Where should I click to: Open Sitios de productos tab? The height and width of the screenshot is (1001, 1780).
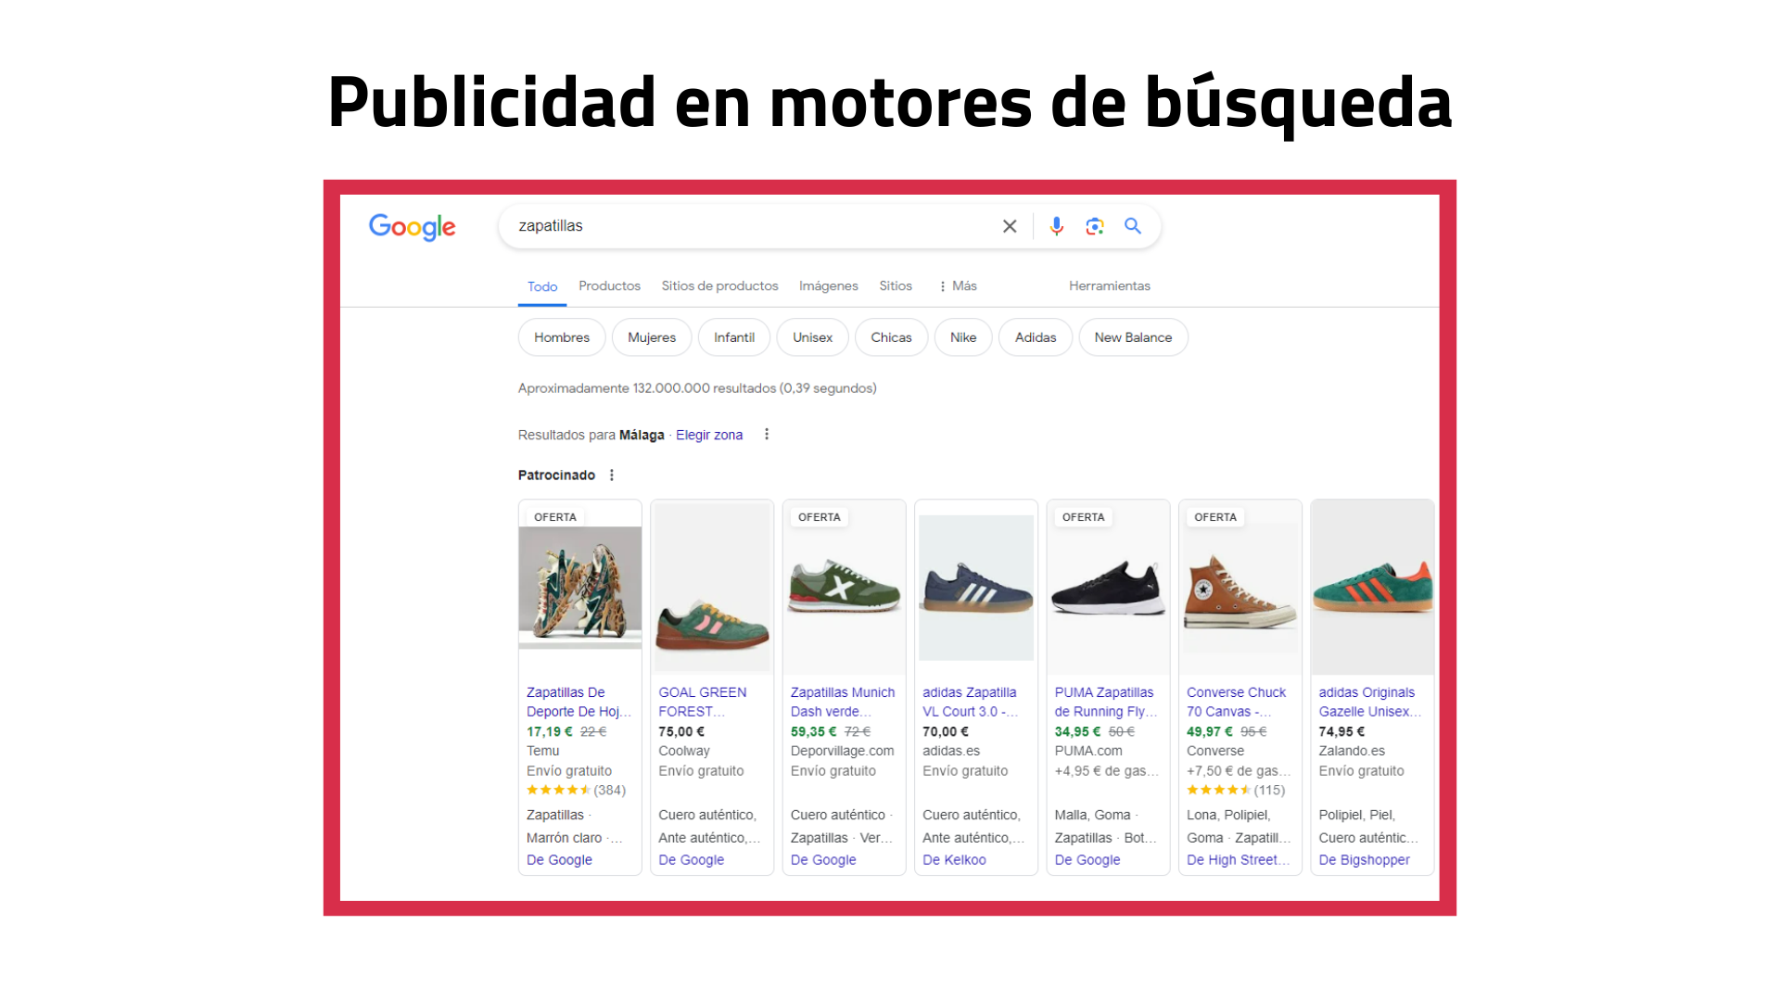tap(719, 286)
